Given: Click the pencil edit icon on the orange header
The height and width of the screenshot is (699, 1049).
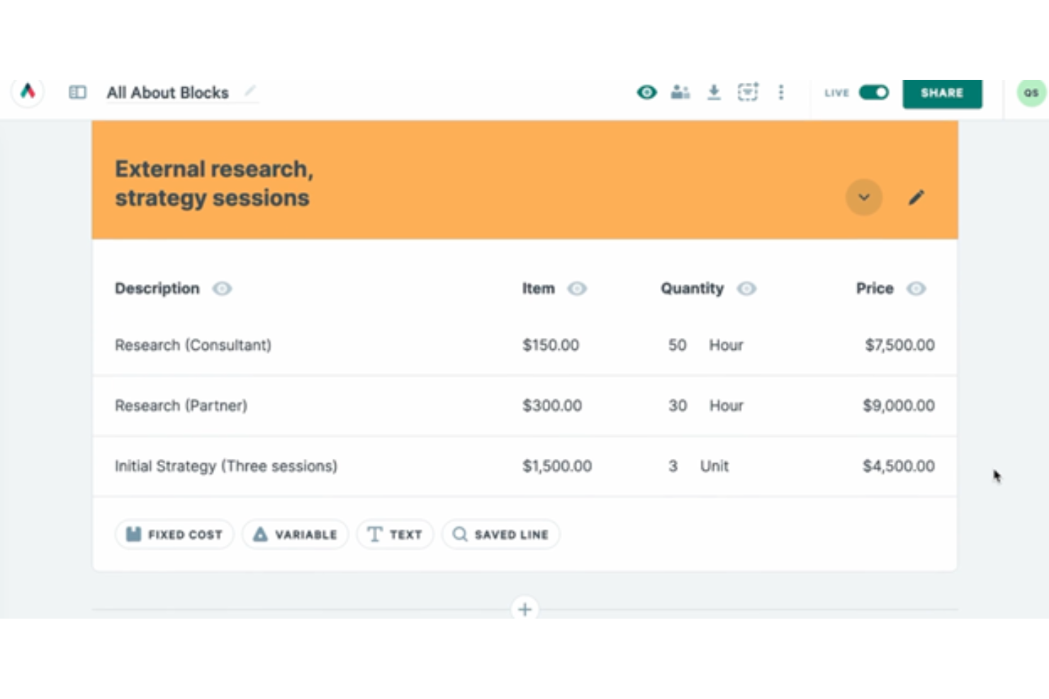Looking at the screenshot, I should [x=916, y=198].
